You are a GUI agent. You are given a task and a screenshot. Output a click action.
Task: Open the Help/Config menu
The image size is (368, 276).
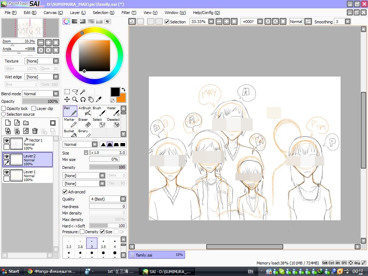206,13
